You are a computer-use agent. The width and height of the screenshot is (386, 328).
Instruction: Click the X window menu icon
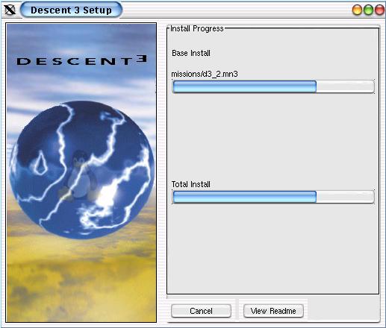pyautogui.click(x=10, y=10)
